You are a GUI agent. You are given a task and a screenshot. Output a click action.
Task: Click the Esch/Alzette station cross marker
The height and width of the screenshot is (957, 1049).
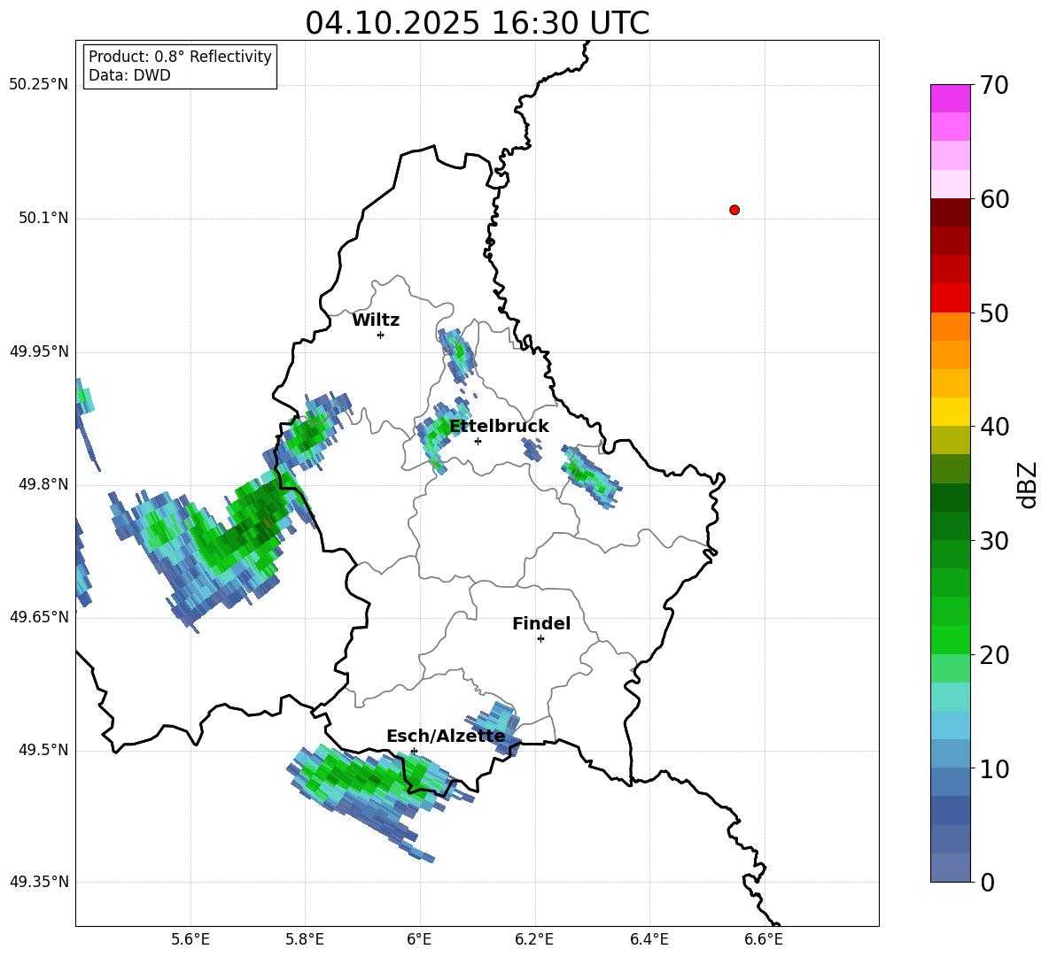tap(414, 751)
